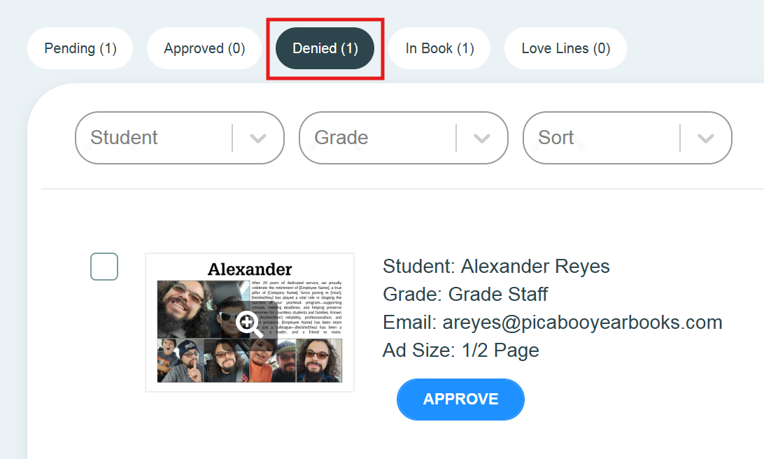Open the Approved (0) tab

[204, 48]
